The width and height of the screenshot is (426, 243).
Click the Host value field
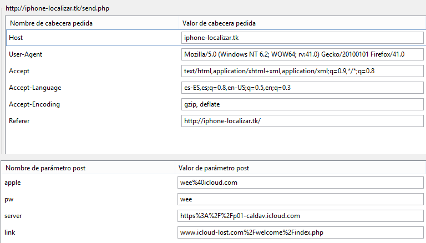(302, 38)
